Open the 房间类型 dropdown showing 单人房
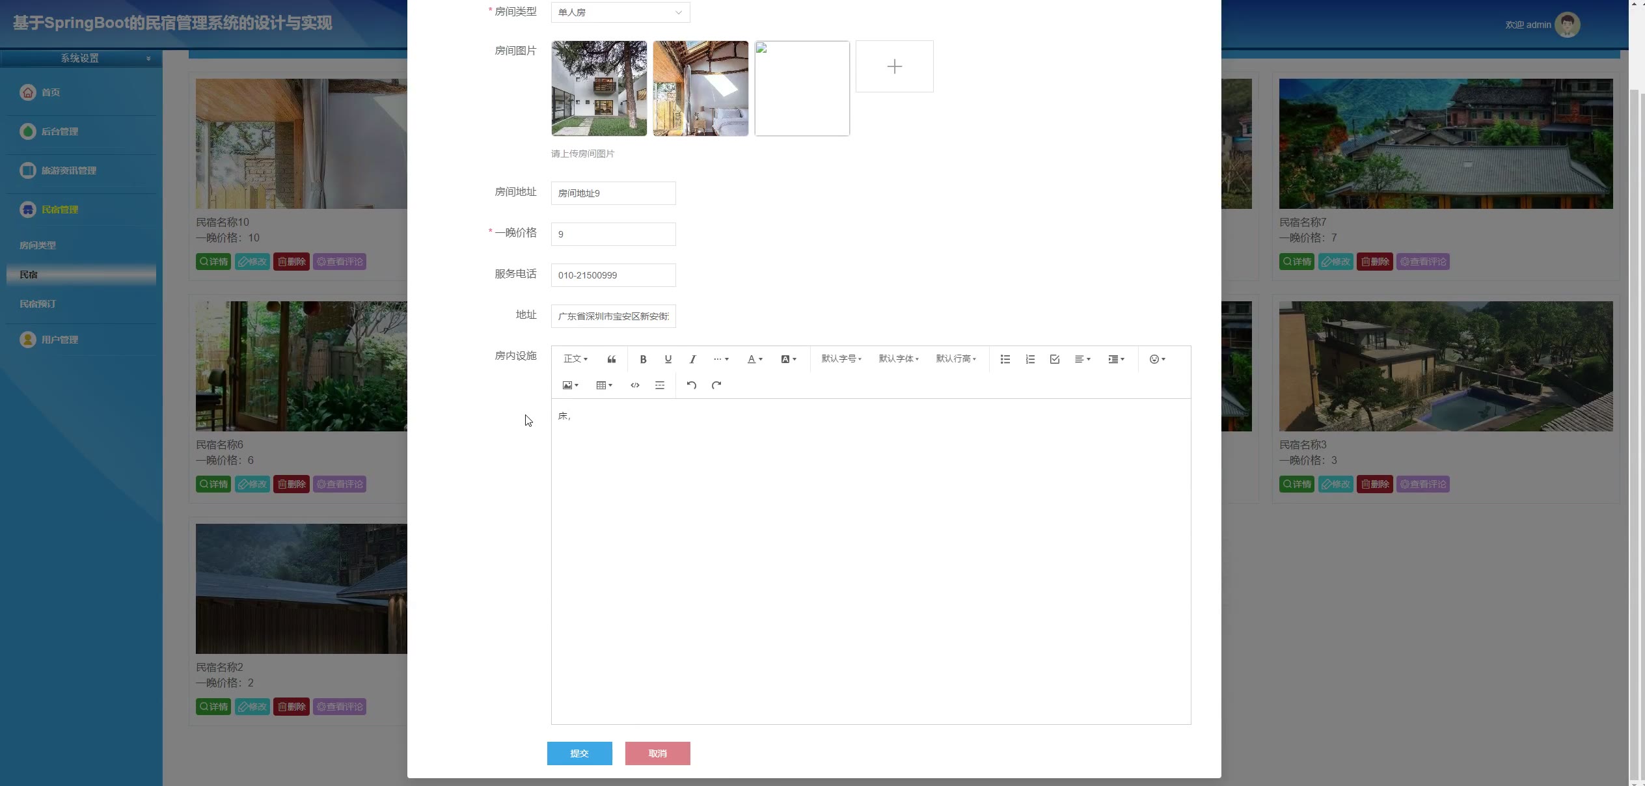Image resolution: width=1645 pixels, height=786 pixels. coord(620,12)
